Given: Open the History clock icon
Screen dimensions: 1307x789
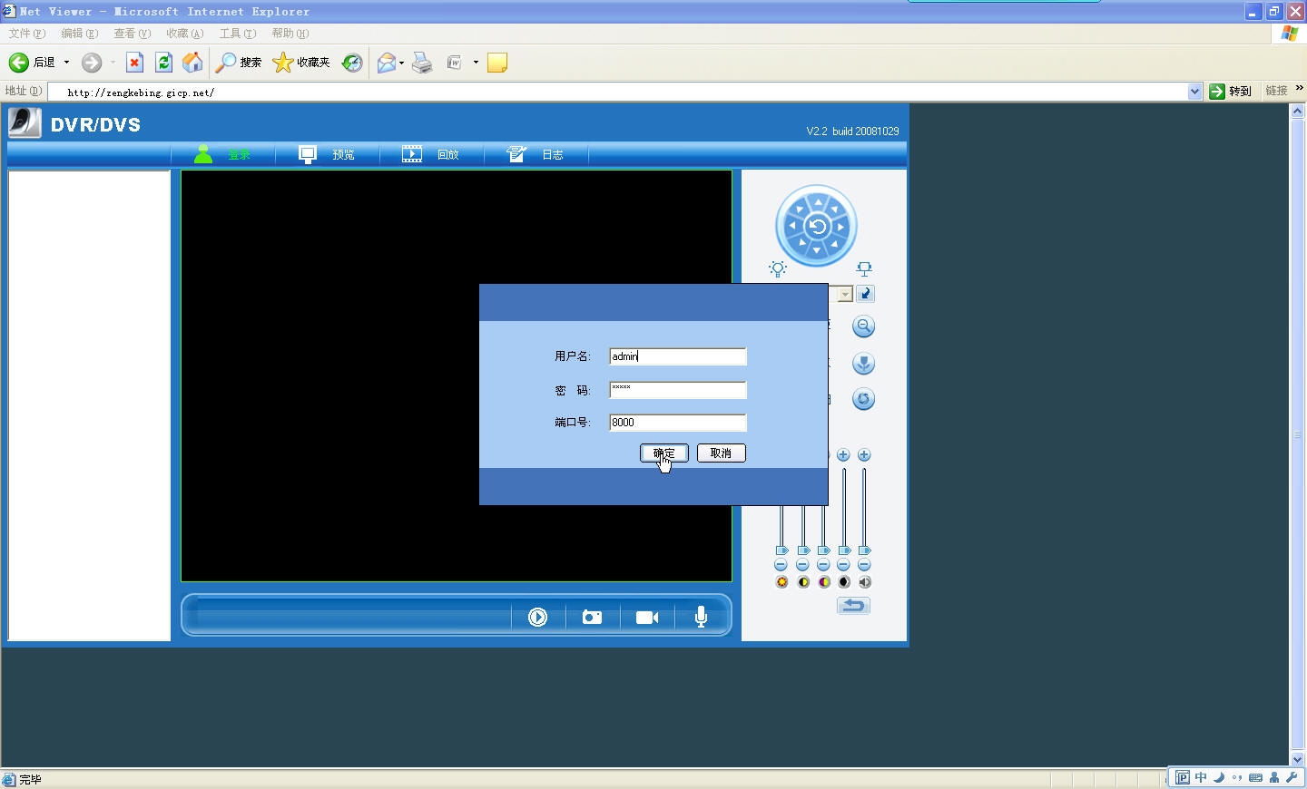Looking at the screenshot, I should (x=352, y=63).
